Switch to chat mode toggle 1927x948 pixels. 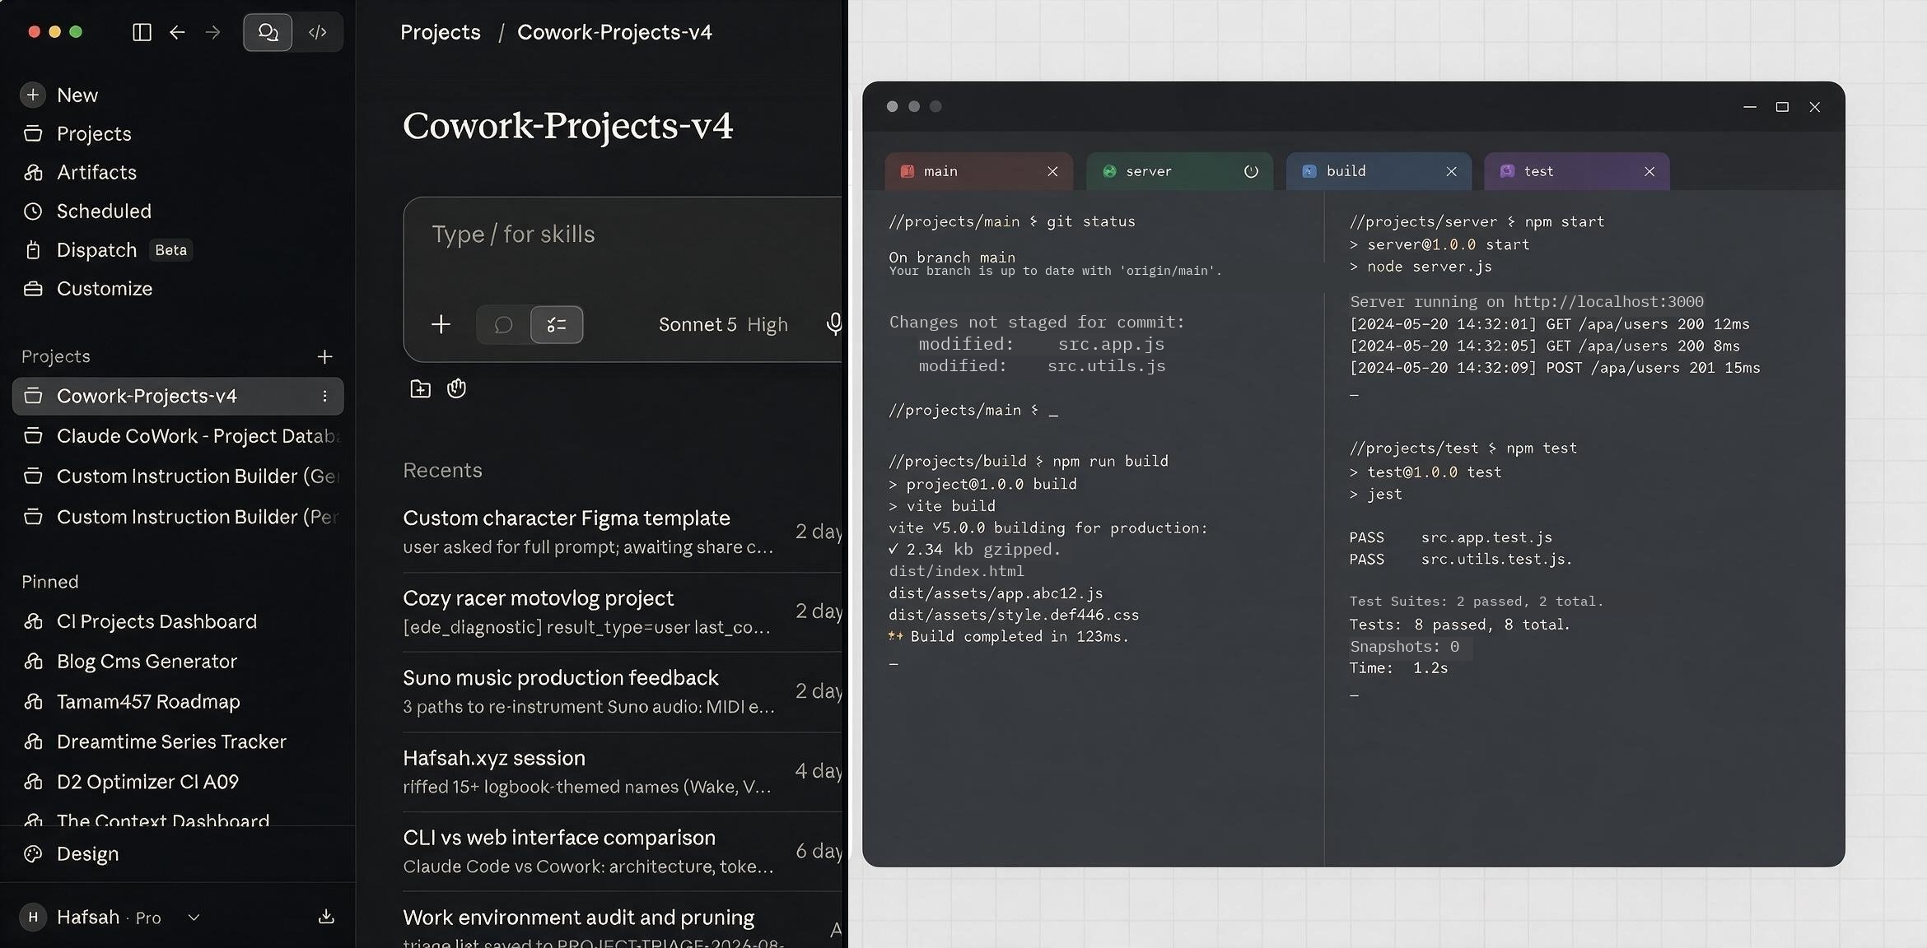(x=268, y=32)
